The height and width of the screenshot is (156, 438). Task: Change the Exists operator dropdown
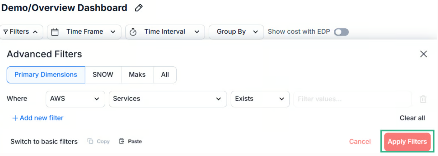coord(260,99)
